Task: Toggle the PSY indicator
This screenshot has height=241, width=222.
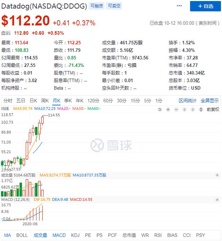Action: point(200,235)
